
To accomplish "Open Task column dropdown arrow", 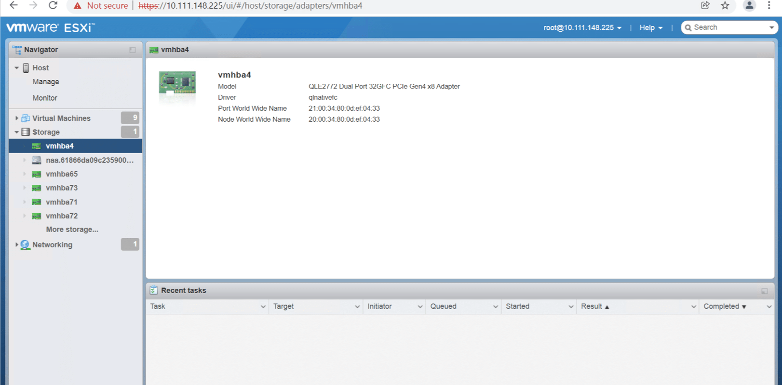I will pyautogui.click(x=263, y=307).
